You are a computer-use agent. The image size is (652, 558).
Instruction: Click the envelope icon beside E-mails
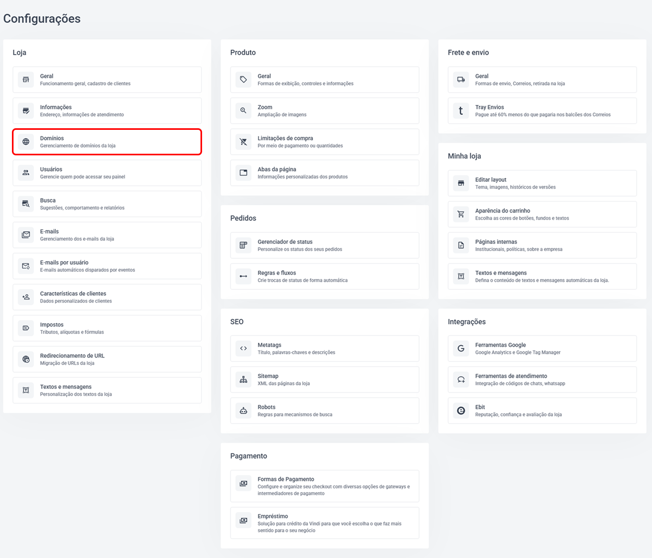coord(26,235)
